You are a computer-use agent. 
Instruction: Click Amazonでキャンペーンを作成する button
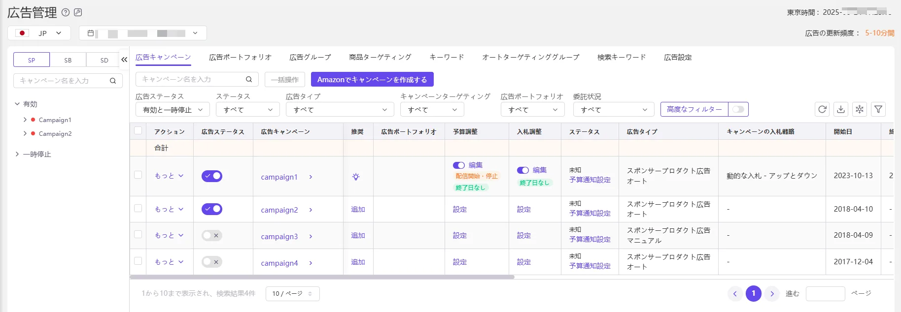tap(372, 79)
